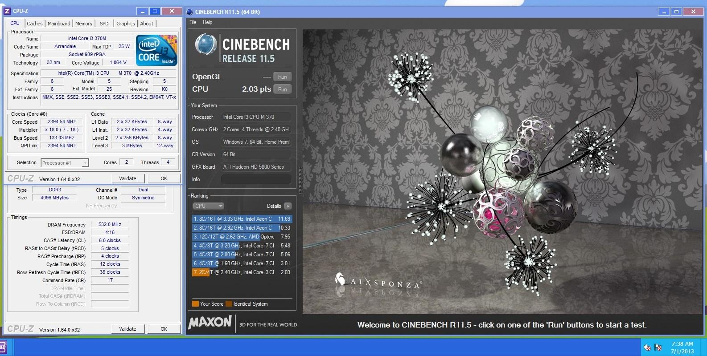Click the Core Speed value 2394.54 MHz
This screenshot has width=707, height=356.
tap(62, 121)
